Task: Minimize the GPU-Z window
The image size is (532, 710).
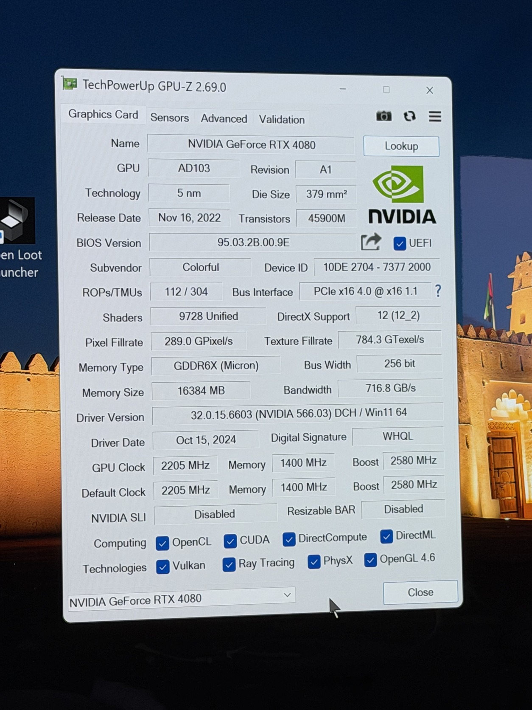Action: 343,89
